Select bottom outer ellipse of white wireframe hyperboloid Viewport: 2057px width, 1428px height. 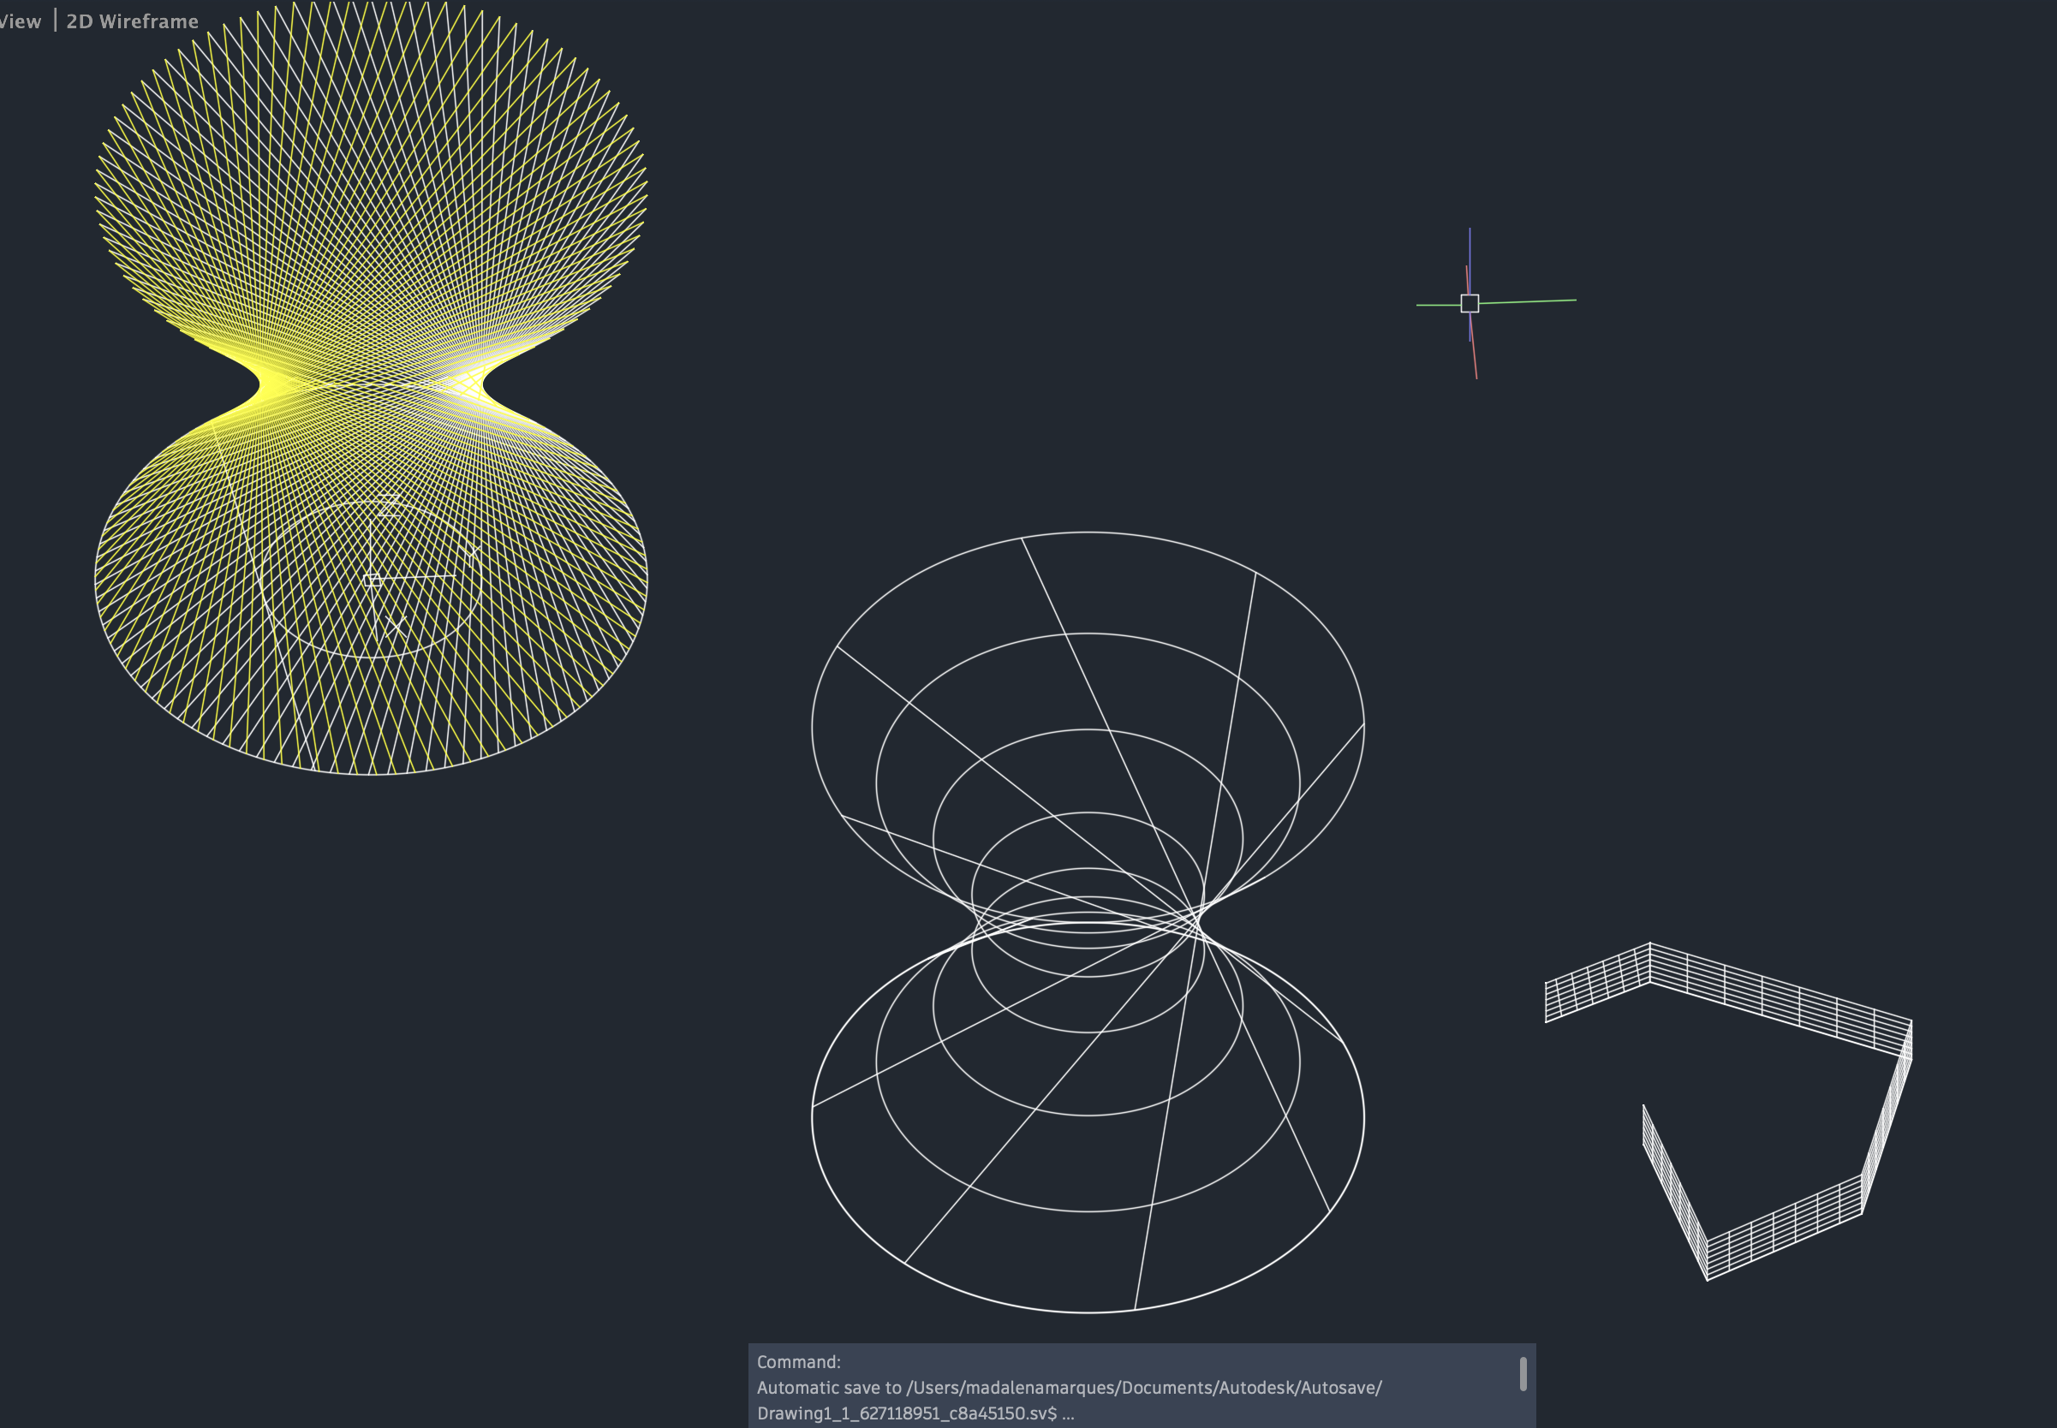pyautogui.click(x=1088, y=1312)
